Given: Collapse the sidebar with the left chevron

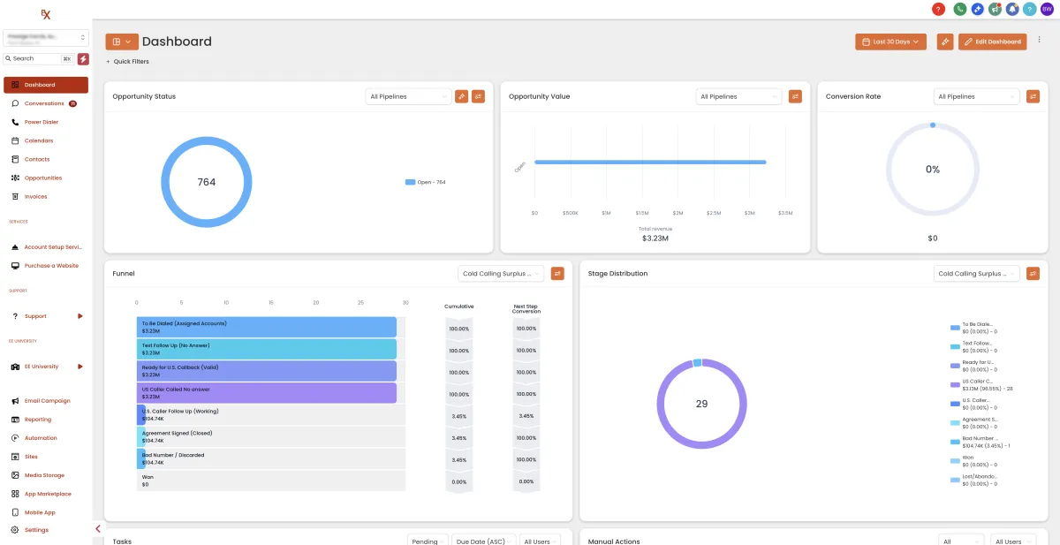Looking at the screenshot, I should coord(98,529).
